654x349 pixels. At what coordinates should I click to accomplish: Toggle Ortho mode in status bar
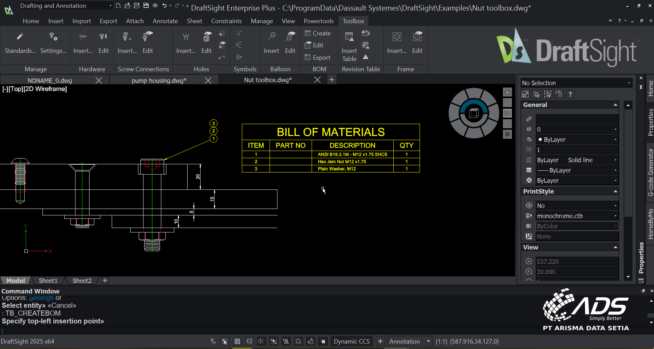pyautogui.click(x=249, y=341)
